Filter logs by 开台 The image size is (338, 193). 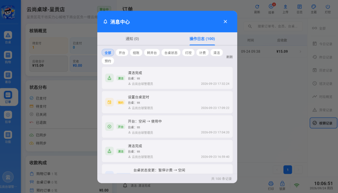122,53
